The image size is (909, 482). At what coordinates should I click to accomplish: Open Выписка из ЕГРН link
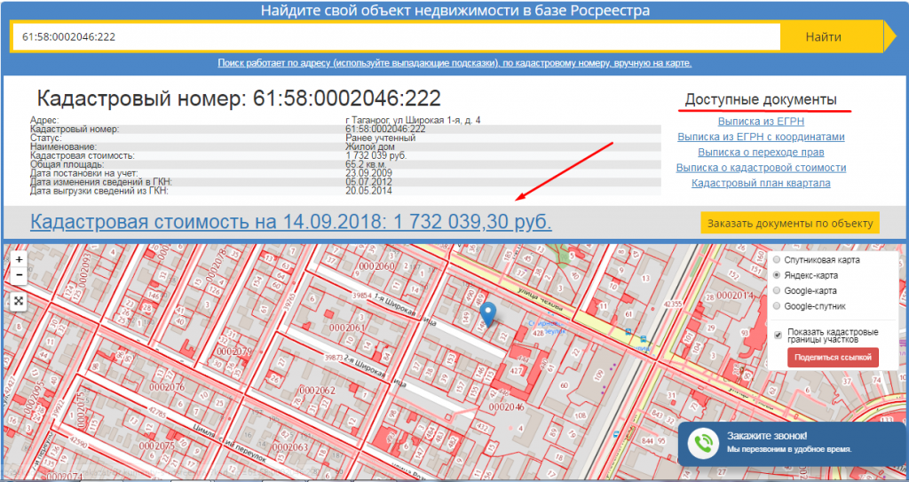tap(760, 121)
